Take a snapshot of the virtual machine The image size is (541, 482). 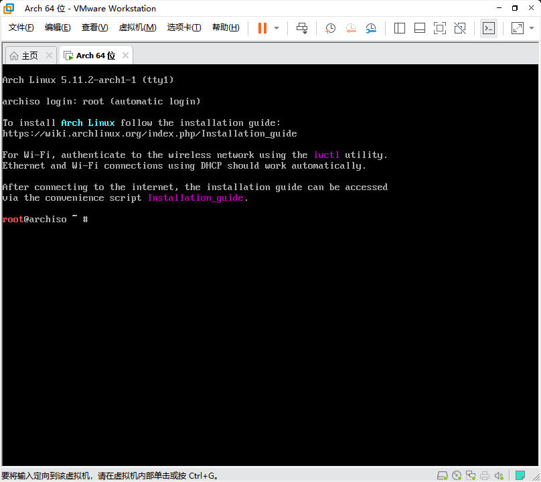[330, 28]
